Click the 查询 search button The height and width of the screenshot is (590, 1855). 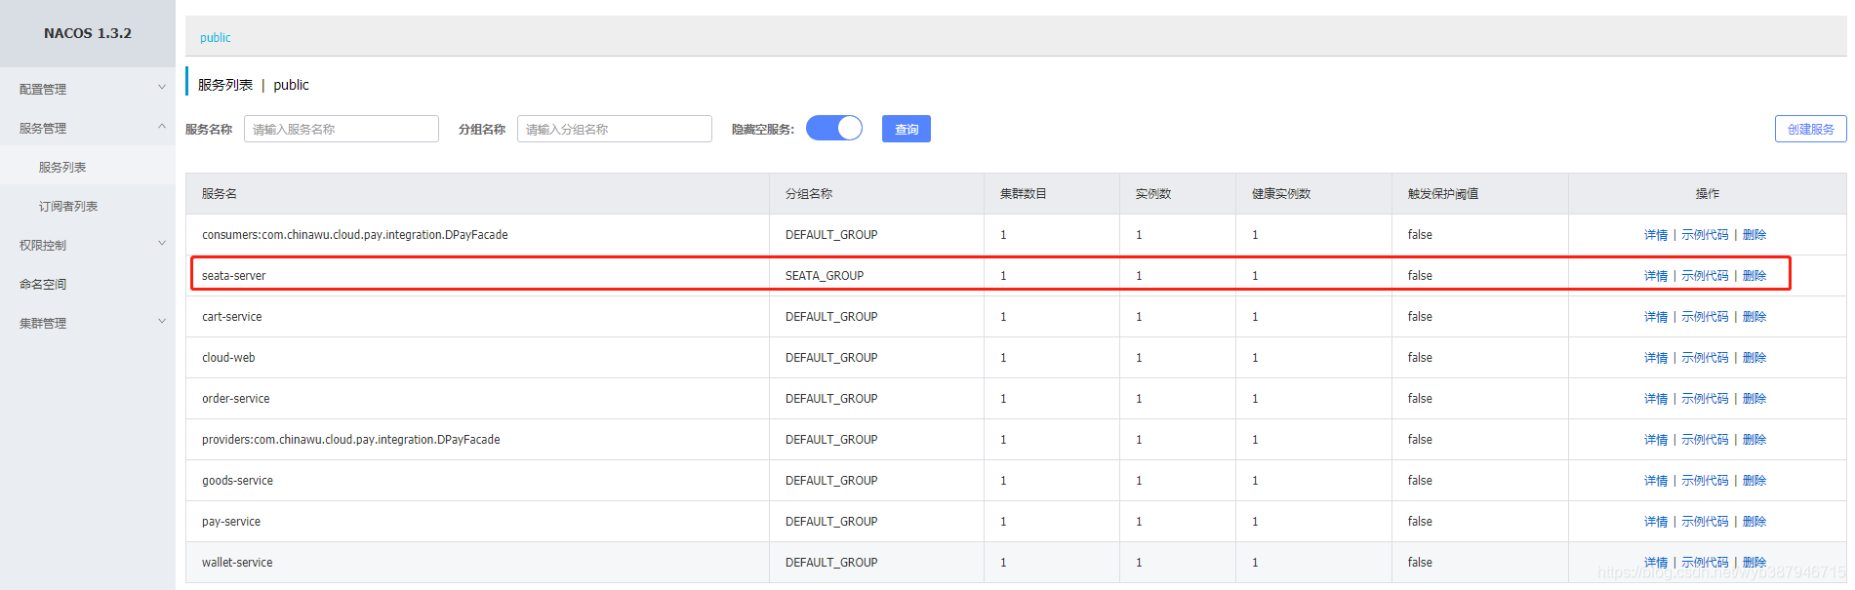click(907, 129)
